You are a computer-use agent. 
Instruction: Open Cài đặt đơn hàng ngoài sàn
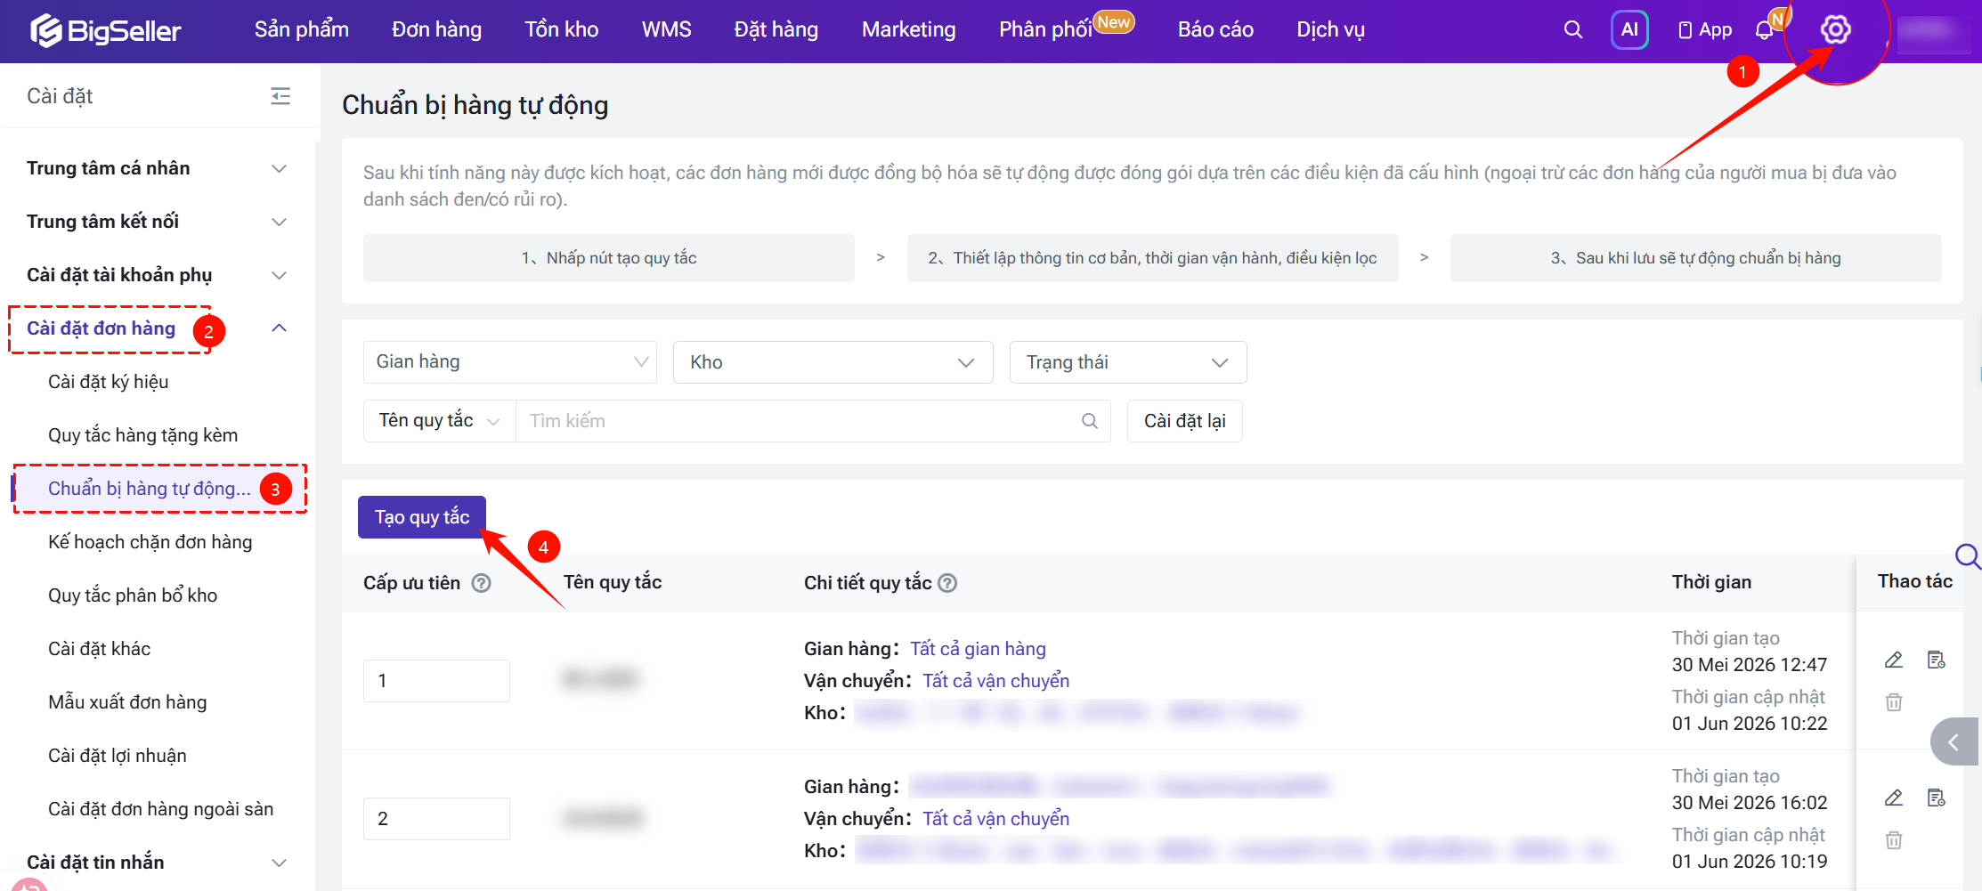point(161,809)
